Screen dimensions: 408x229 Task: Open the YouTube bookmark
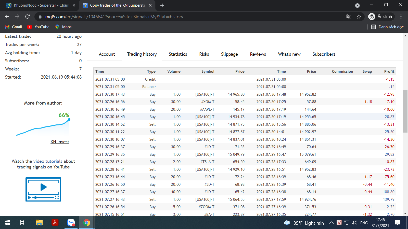coord(39,27)
